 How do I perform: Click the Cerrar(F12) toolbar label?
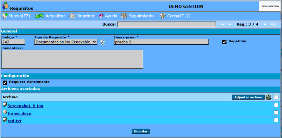click(179, 16)
